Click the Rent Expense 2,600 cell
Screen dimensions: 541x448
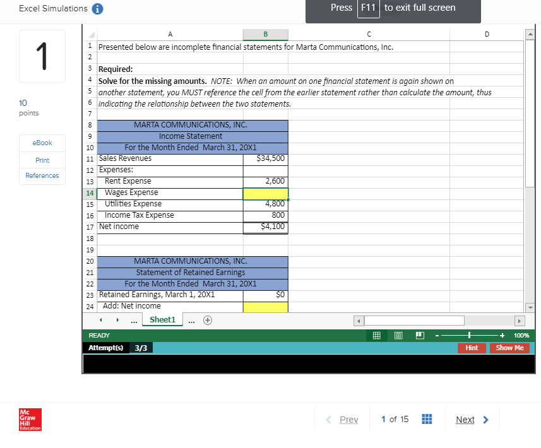click(265, 182)
